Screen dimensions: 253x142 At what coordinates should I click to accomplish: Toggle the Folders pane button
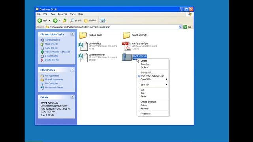[91, 21]
